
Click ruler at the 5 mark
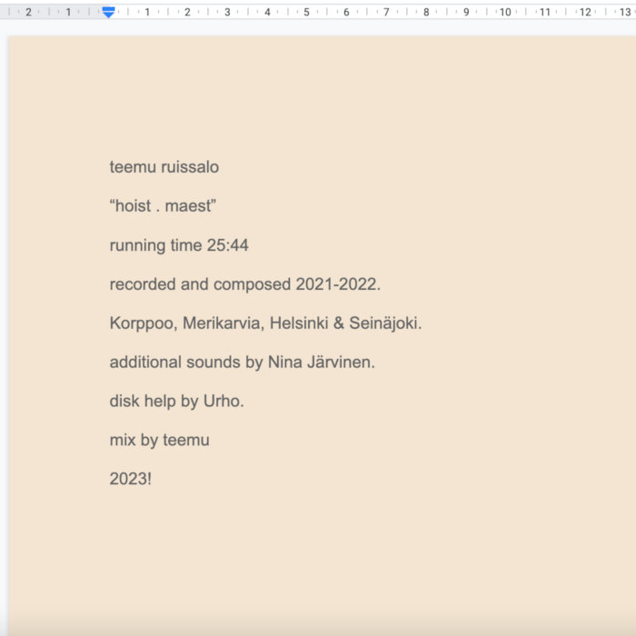coord(306,13)
